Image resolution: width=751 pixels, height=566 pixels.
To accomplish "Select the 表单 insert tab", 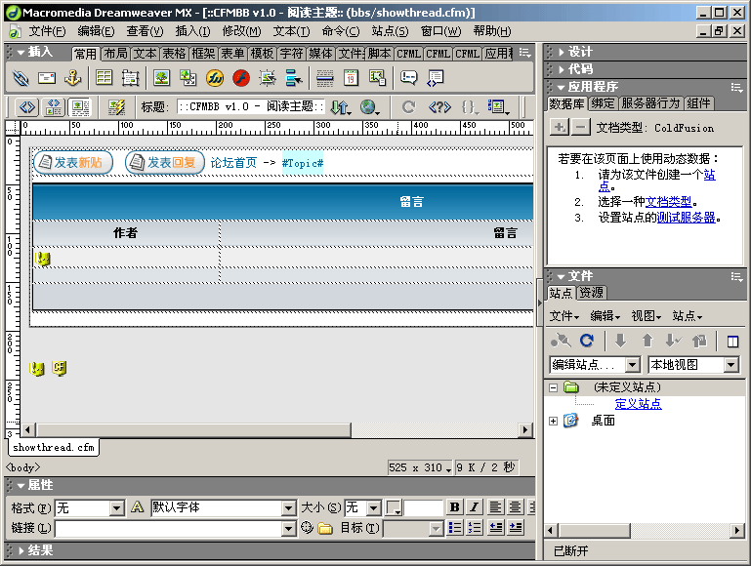I will tap(232, 54).
